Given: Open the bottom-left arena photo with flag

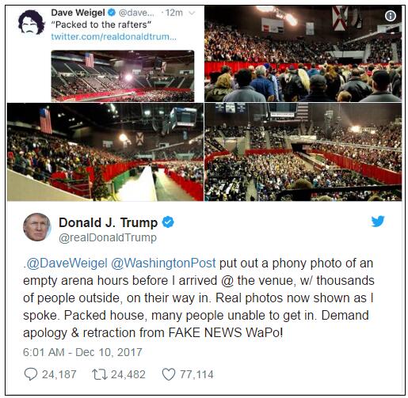Looking at the screenshot, I should click(105, 152).
